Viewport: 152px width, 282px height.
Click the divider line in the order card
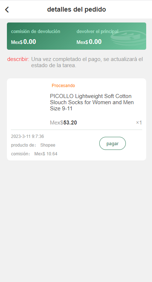(76, 130)
